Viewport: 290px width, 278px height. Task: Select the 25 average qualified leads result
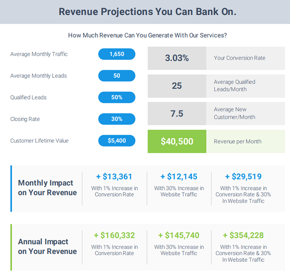pyautogui.click(x=177, y=86)
